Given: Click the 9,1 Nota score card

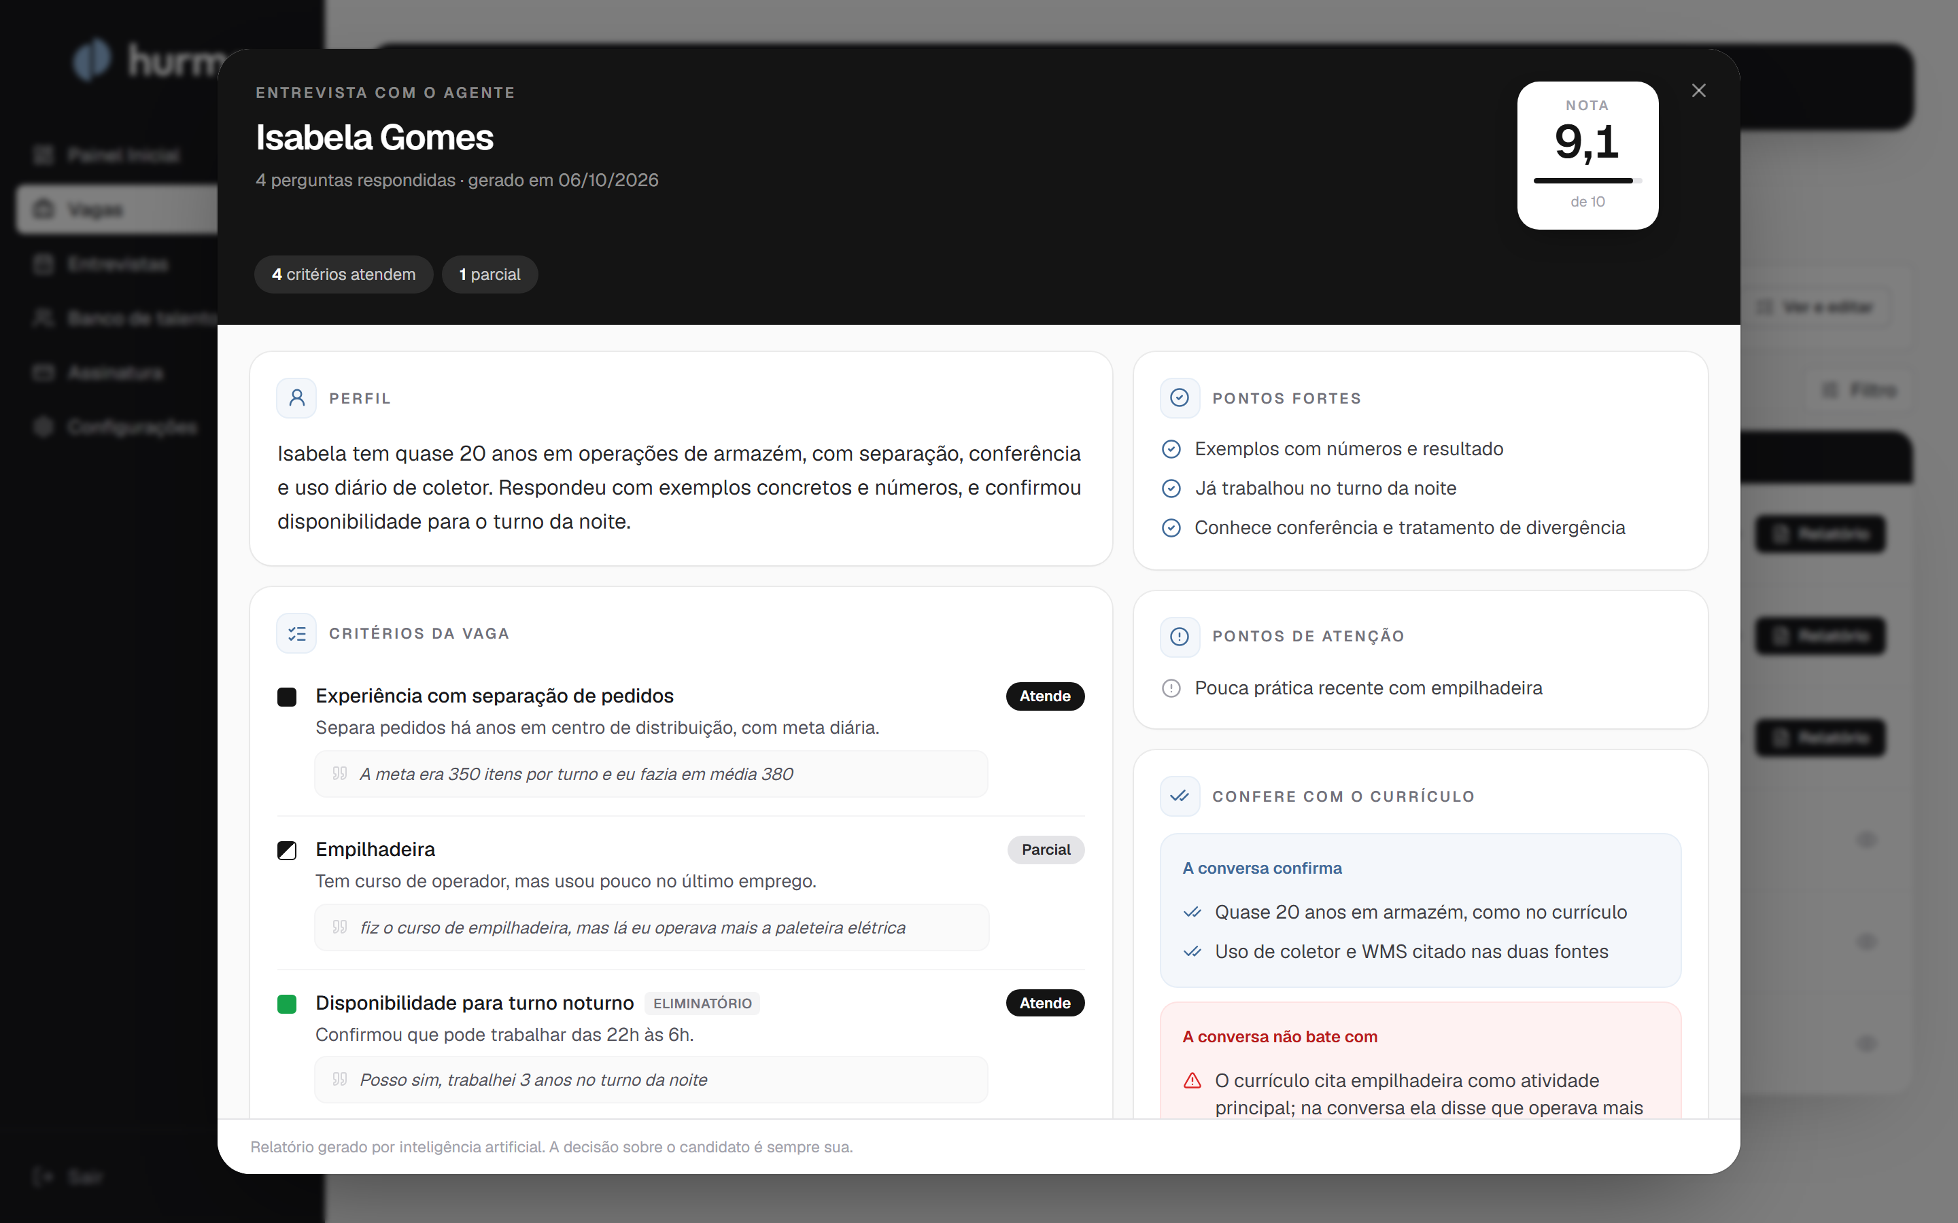Looking at the screenshot, I should tap(1587, 156).
